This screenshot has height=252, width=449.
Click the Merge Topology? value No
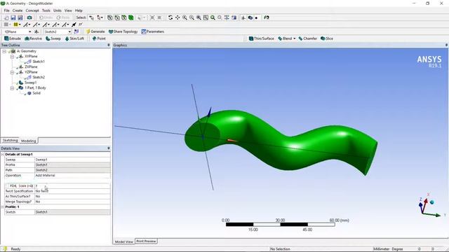[x=72, y=202]
